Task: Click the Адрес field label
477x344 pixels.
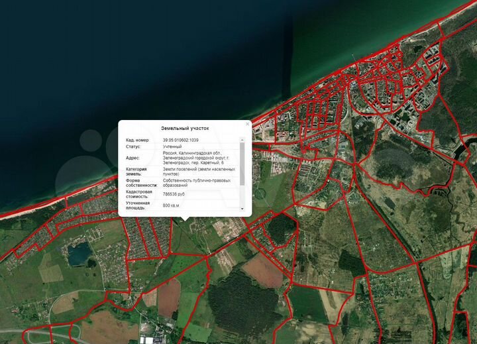Action: point(132,158)
